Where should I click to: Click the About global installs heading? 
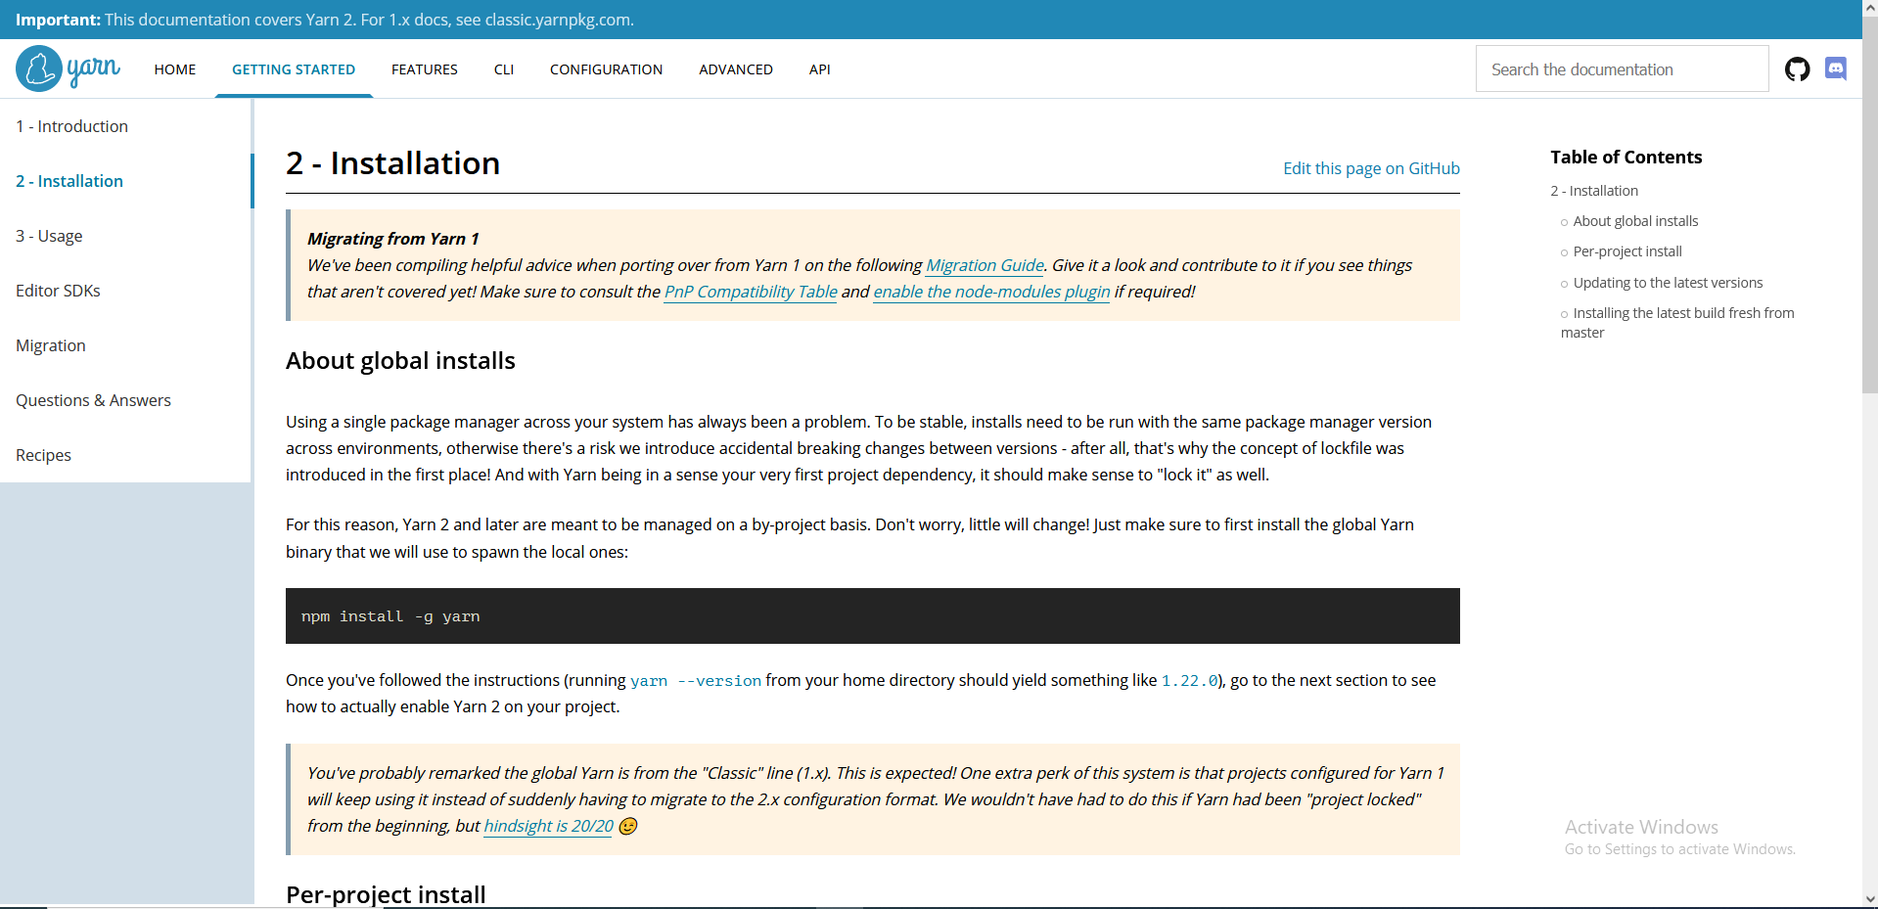[400, 361]
